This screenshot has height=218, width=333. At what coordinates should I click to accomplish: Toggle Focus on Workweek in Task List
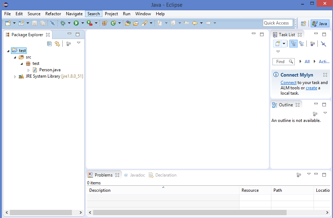point(312,44)
